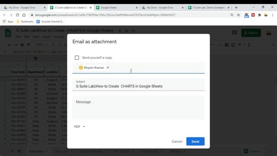Open the browser home page
Viewport: 277px width, 156px height.
click(x=24, y=15)
